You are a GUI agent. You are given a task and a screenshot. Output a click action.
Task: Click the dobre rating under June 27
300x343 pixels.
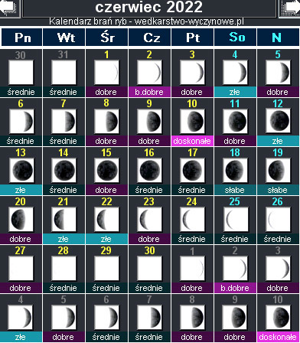pos(21,288)
